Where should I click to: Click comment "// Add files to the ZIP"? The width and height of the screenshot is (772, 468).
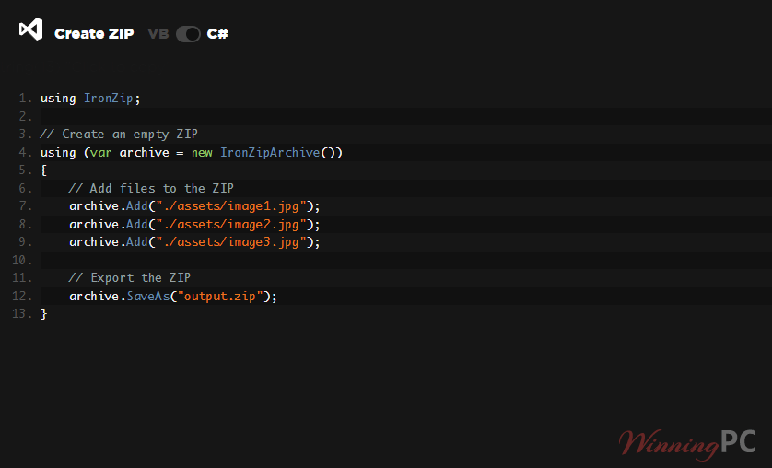coord(151,189)
